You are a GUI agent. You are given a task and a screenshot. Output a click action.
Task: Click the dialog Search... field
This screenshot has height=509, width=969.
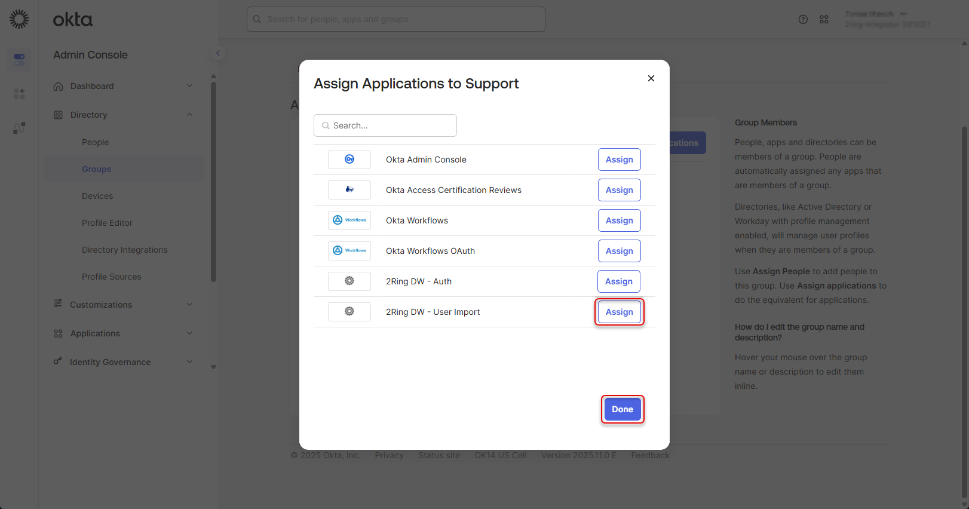385,125
